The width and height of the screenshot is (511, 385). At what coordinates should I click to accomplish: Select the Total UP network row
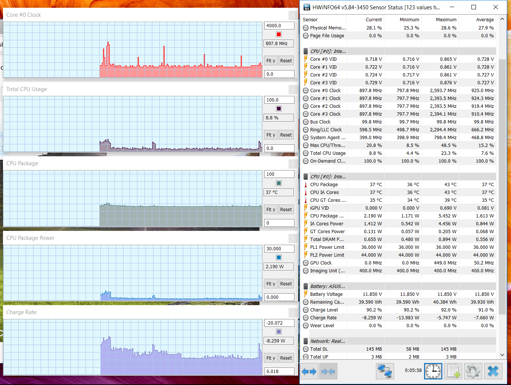(x=399, y=357)
